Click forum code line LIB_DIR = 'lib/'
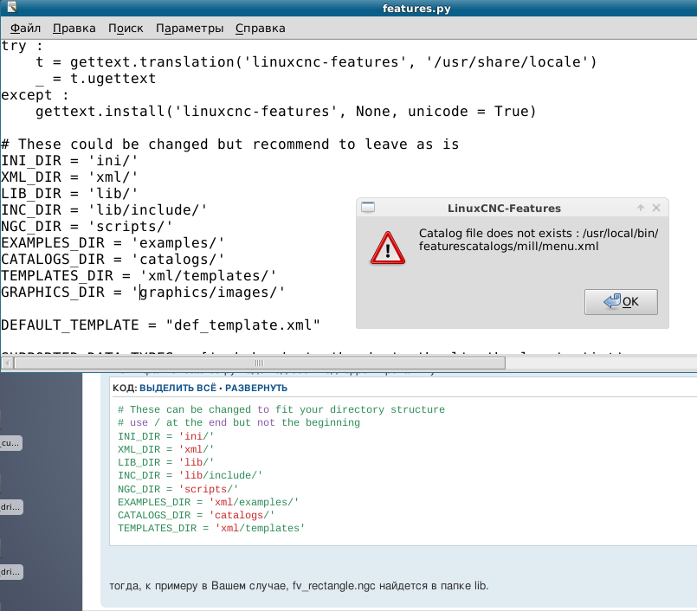 pyautogui.click(x=165, y=463)
